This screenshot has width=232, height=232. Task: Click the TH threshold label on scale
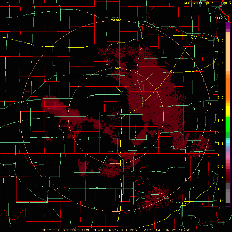coord(221,201)
